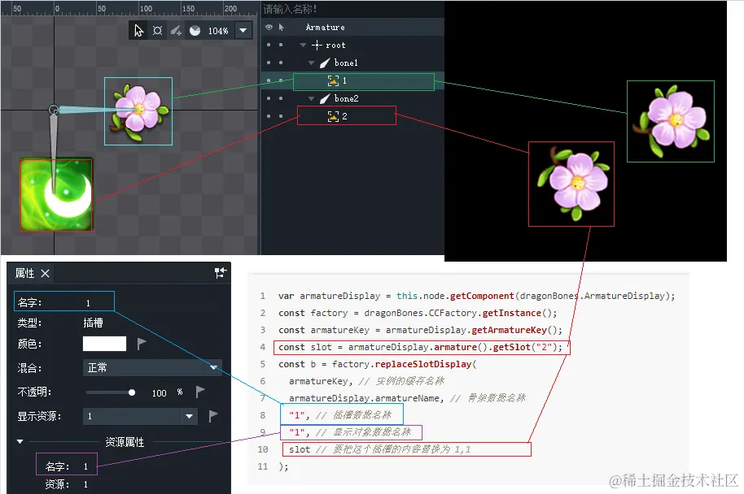The image size is (744, 494).
Task: Click the 资源属性 name value 1
Action: (x=85, y=466)
